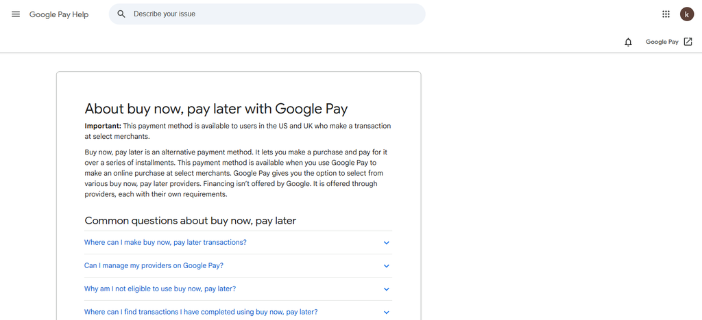
Task: Expand Why am I not eligible question
Action: 238,289
